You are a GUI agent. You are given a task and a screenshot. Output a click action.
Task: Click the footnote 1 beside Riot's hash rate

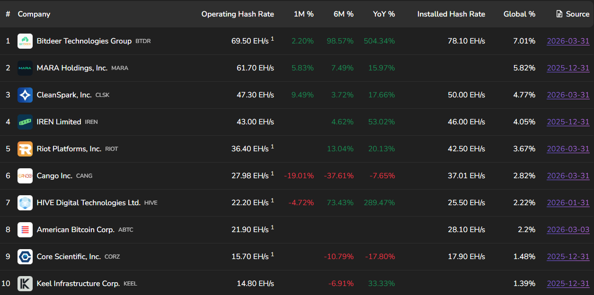(273, 146)
